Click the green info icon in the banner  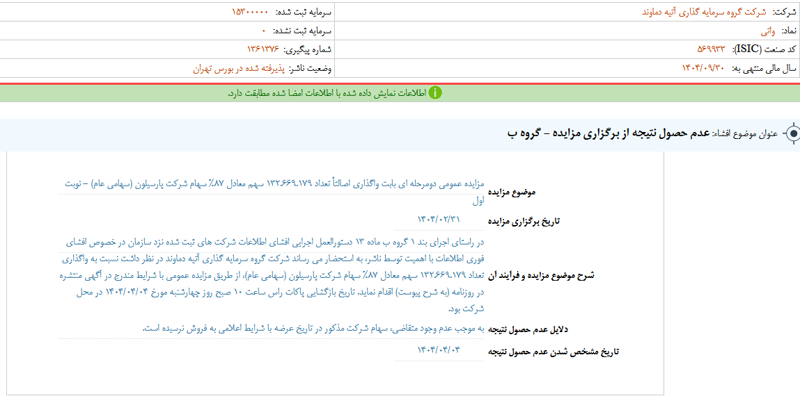coord(435,93)
